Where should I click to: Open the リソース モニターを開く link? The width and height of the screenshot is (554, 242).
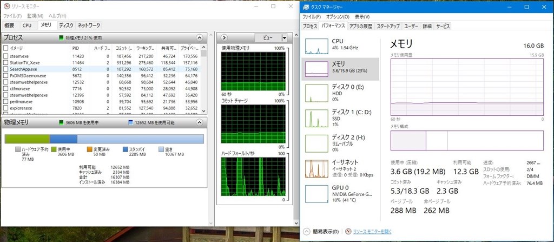coord(372,231)
